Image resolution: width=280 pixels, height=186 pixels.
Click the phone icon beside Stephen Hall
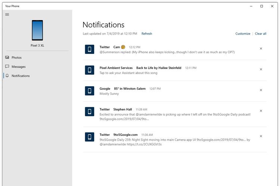coord(90,112)
